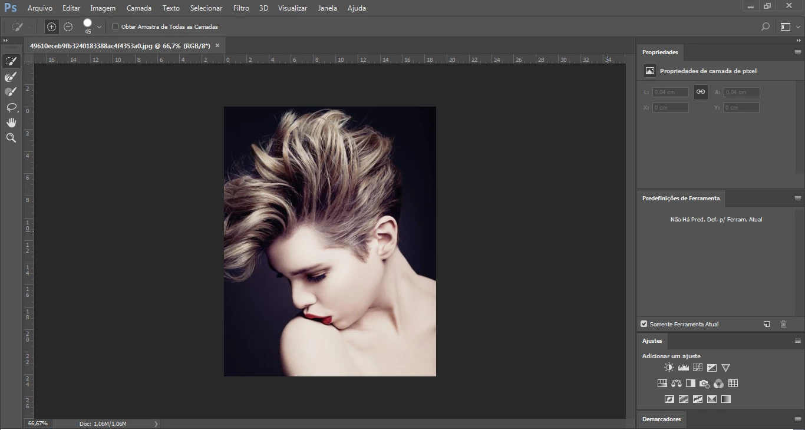The width and height of the screenshot is (805, 430).
Task: Add Color Balance scales adjustment
Action: click(677, 383)
